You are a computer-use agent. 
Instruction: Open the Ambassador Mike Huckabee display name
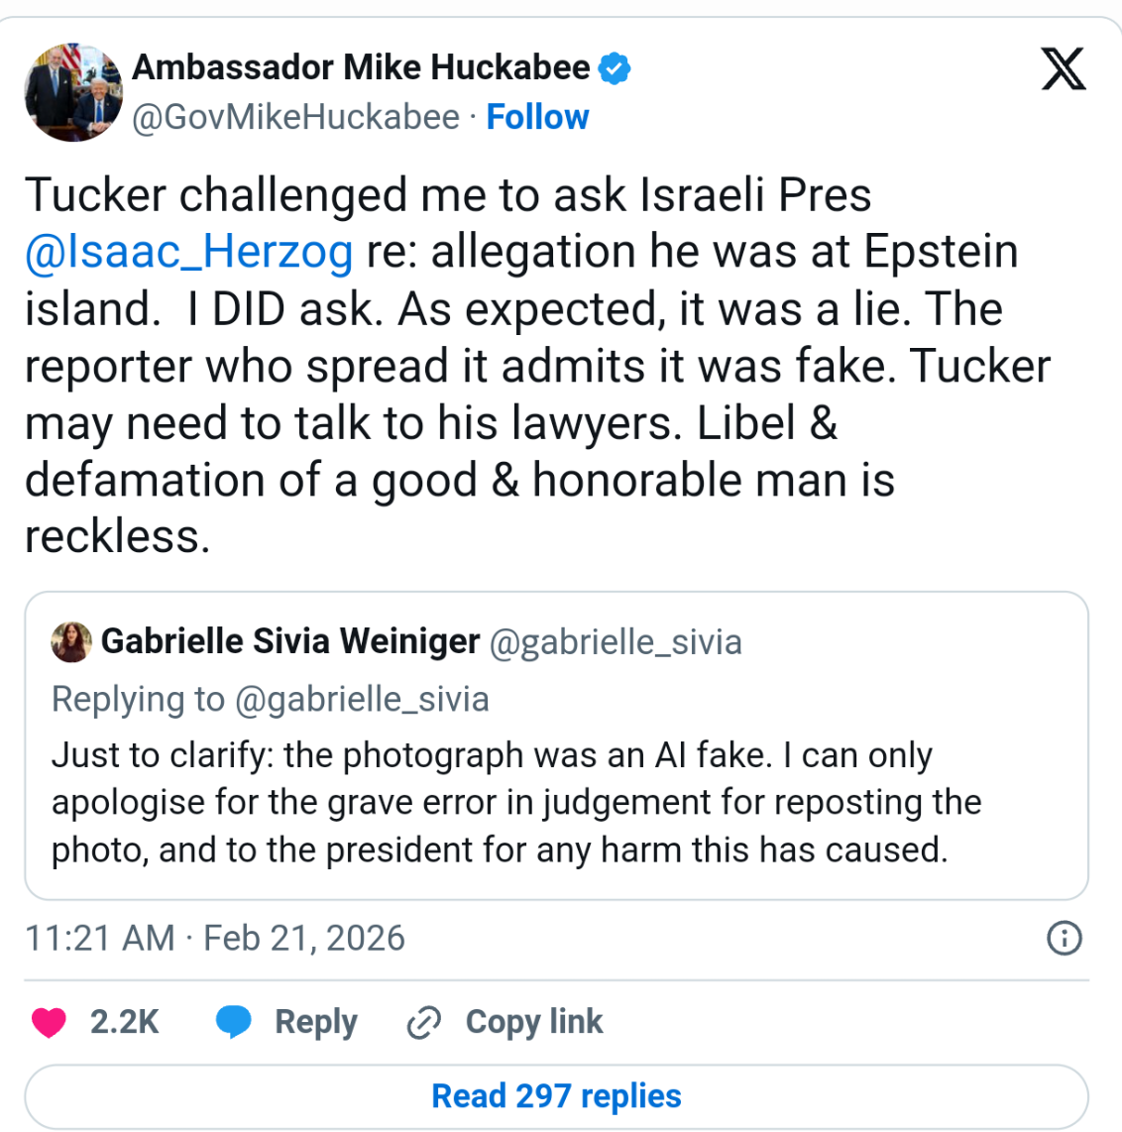pos(361,67)
